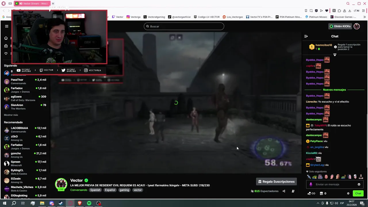Viewport: 368px width, 207px height.
Task: Open ElZeein recommended channel
Action: pos(25,180)
